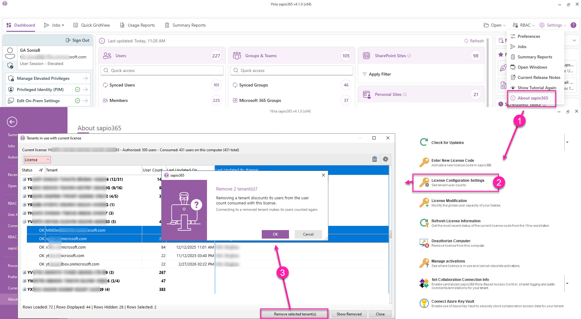Click the trash delete icon in the tenants dialog
Viewport: 581px width, 319px height.
tap(375, 159)
